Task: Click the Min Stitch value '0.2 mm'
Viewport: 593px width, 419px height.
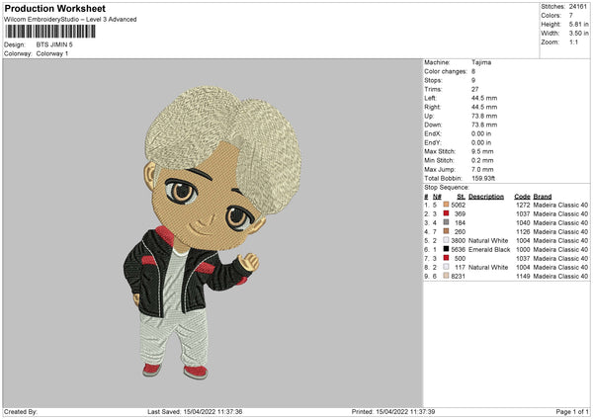Action: coord(482,160)
